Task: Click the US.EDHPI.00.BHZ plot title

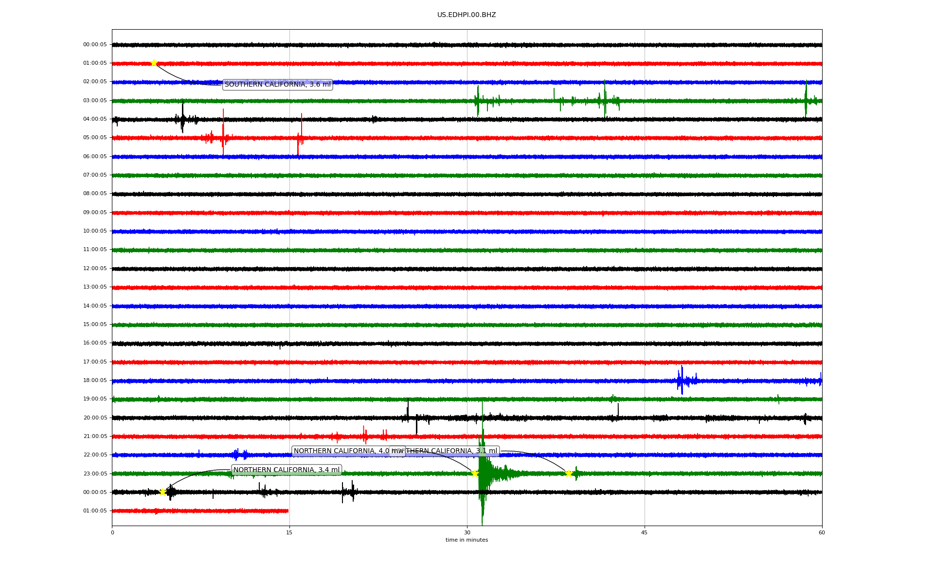Action: (467, 15)
